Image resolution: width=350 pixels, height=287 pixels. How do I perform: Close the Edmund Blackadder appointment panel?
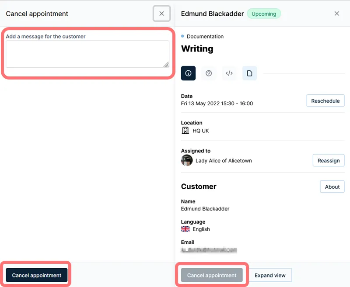point(337,14)
